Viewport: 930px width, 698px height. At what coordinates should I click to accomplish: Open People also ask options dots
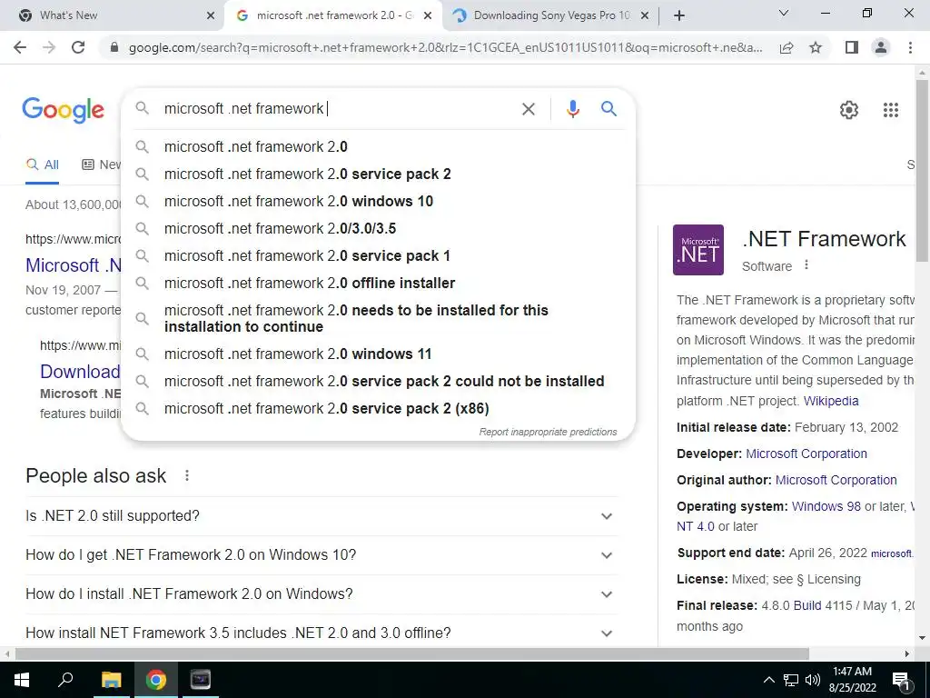pos(187,475)
